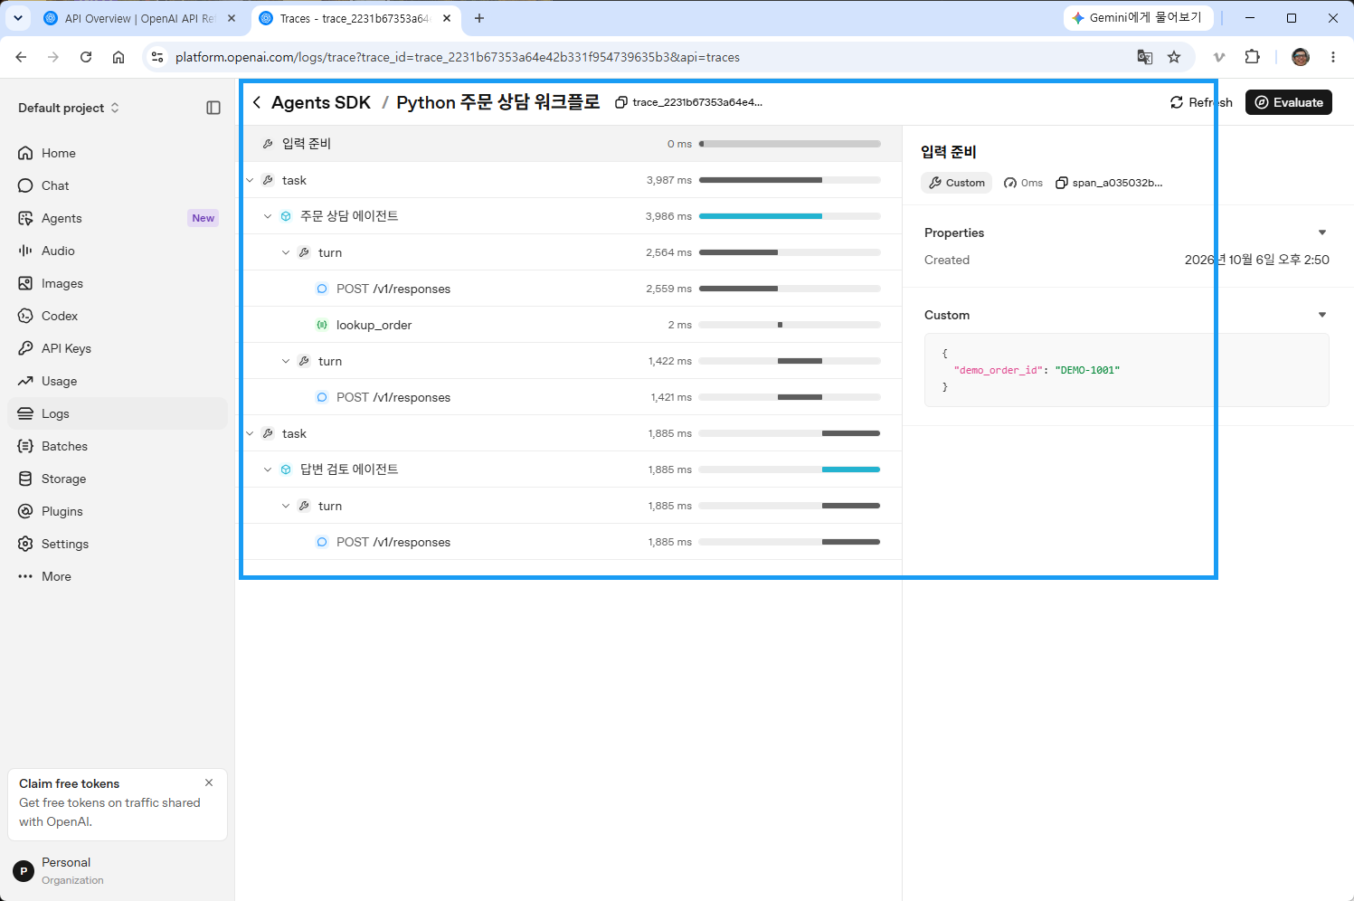Go back with the trace header arrow
Image resolution: width=1354 pixels, height=901 pixels.
tap(257, 102)
